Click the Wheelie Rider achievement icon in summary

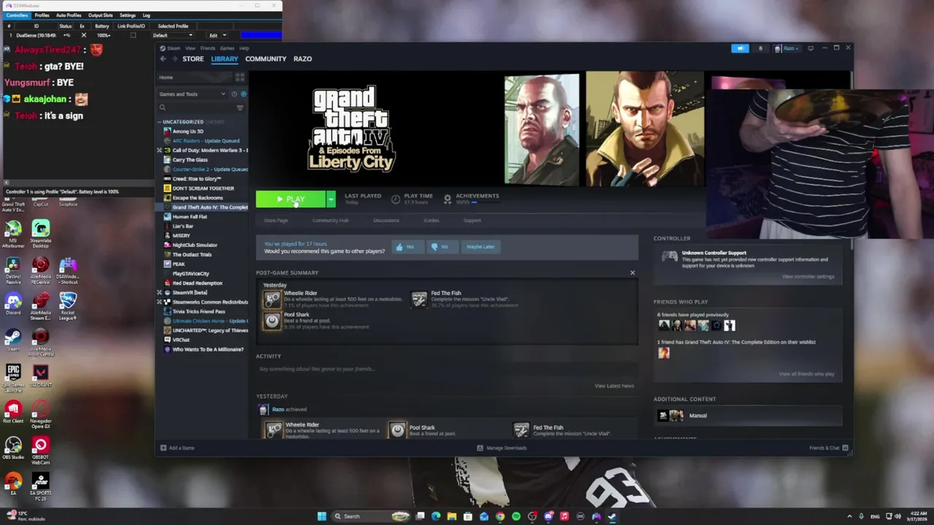click(x=272, y=299)
